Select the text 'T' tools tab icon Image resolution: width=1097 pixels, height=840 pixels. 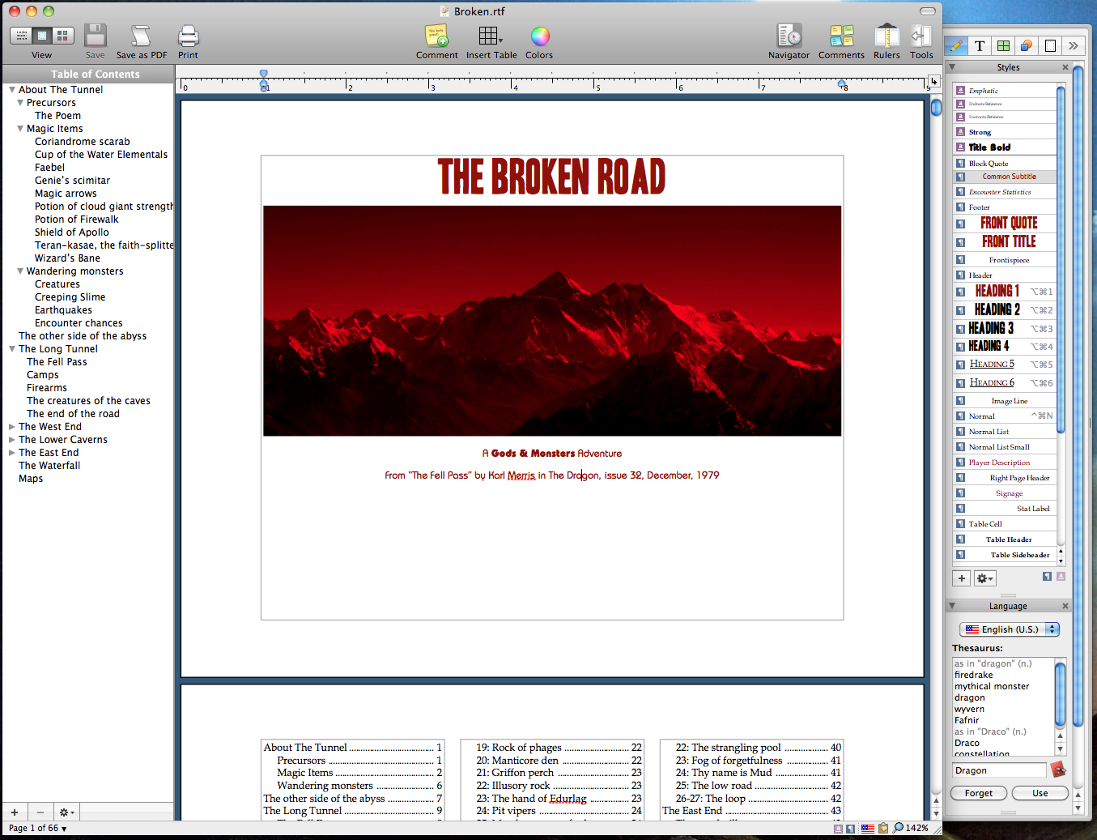980,45
